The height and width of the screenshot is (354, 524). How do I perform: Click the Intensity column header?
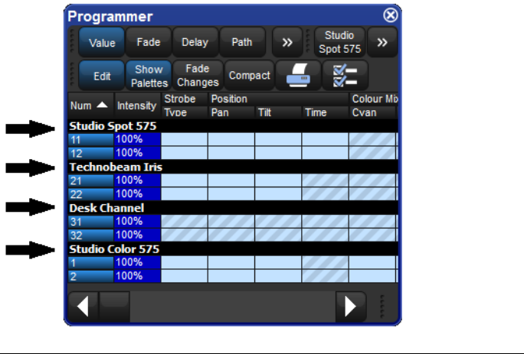[x=137, y=106]
